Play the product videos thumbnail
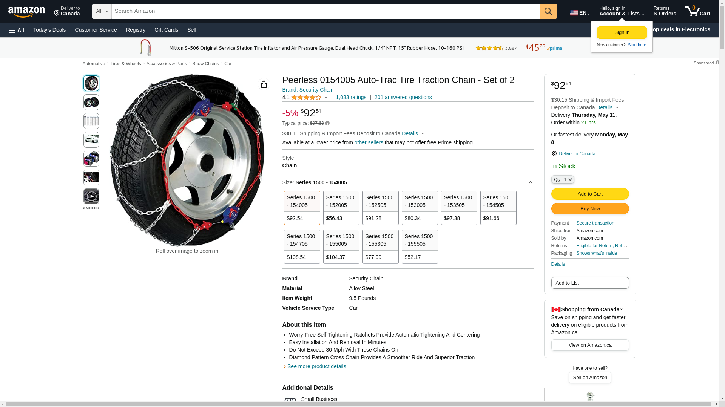This screenshot has height=407, width=725. pos(91,196)
